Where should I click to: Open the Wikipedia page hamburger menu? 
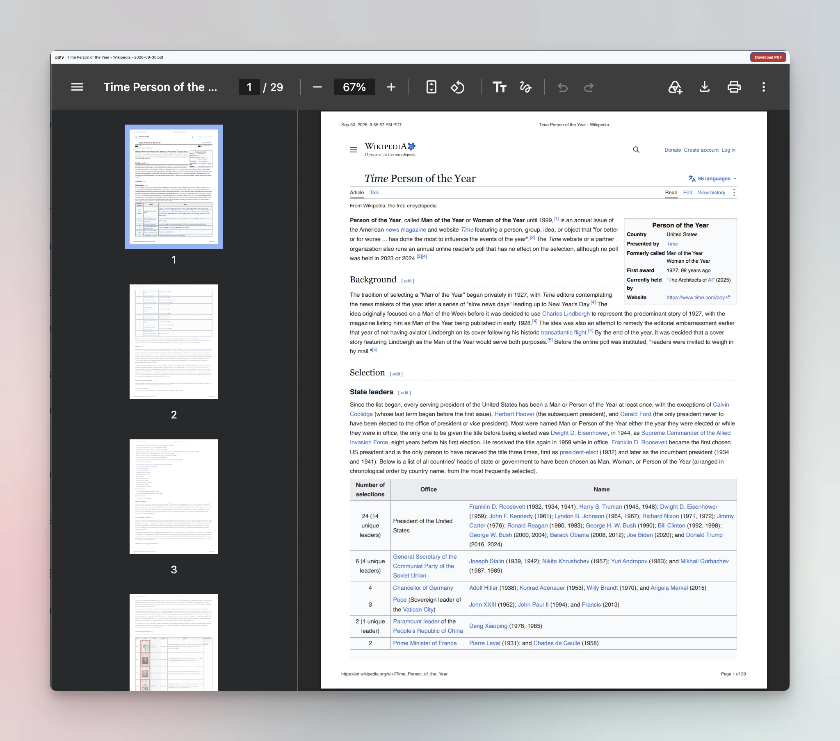[354, 150]
